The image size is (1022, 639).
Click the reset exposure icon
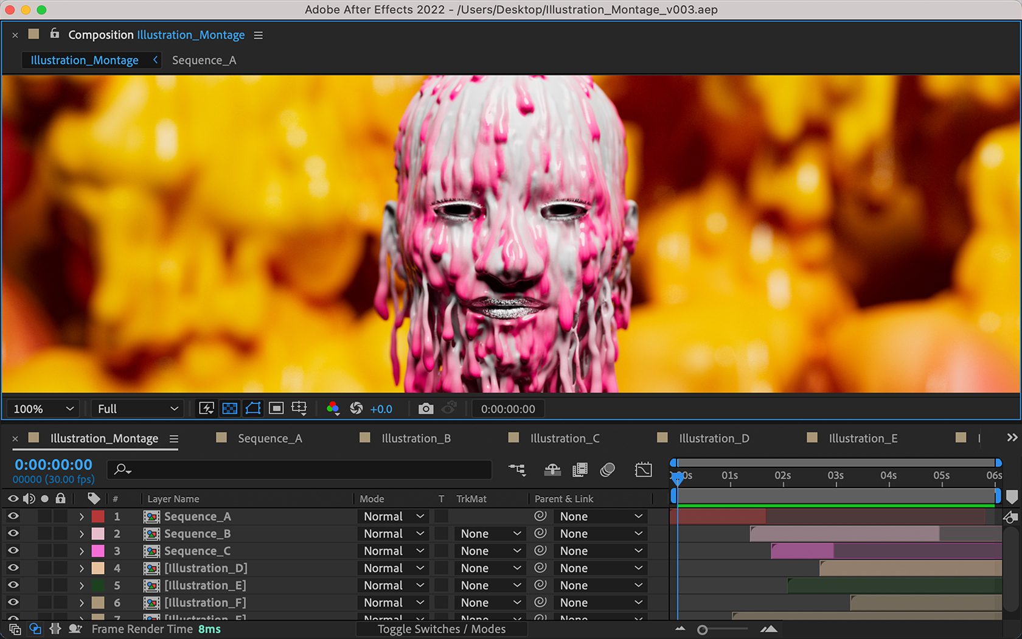point(356,409)
